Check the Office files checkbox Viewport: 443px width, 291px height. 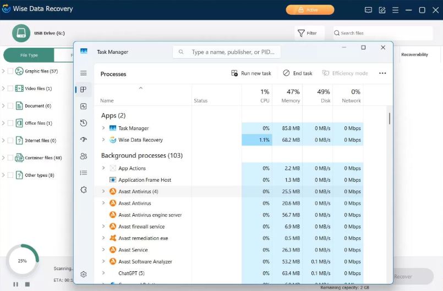pyautogui.click(x=10, y=123)
